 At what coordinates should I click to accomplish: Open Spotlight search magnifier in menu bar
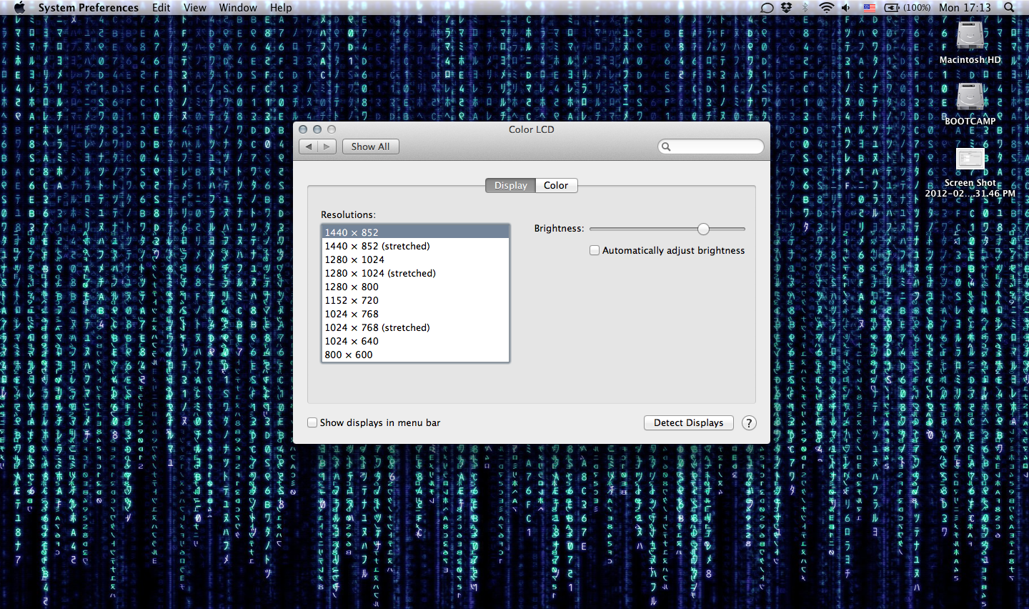[x=1009, y=7]
